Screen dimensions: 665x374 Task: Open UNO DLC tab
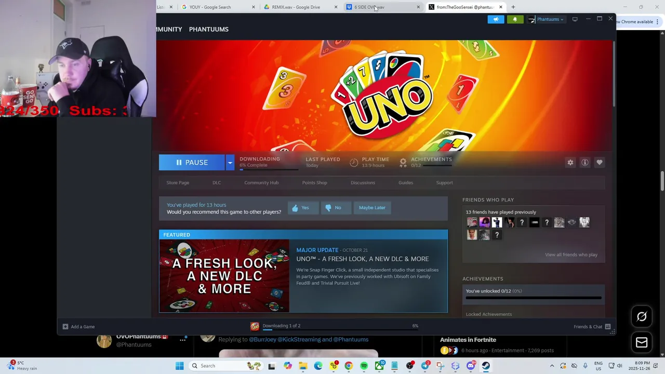[217, 183]
